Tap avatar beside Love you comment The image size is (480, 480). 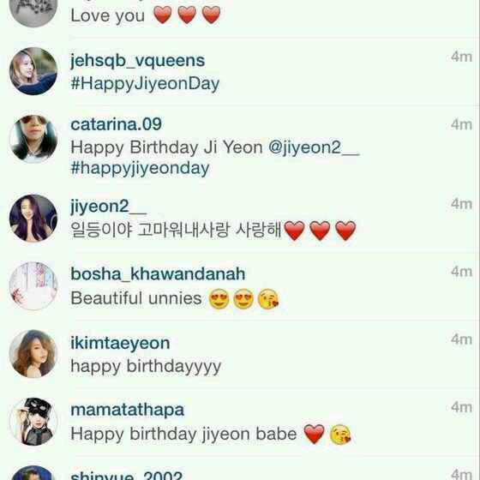pyautogui.click(x=33, y=12)
